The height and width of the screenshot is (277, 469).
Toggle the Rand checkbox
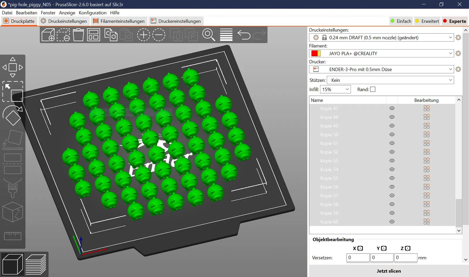coord(373,89)
